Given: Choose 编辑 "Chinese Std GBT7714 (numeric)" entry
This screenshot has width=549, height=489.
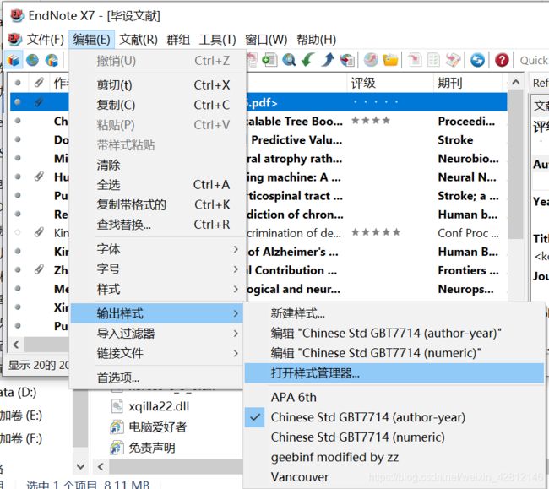Looking at the screenshot, I should point(394,353).
